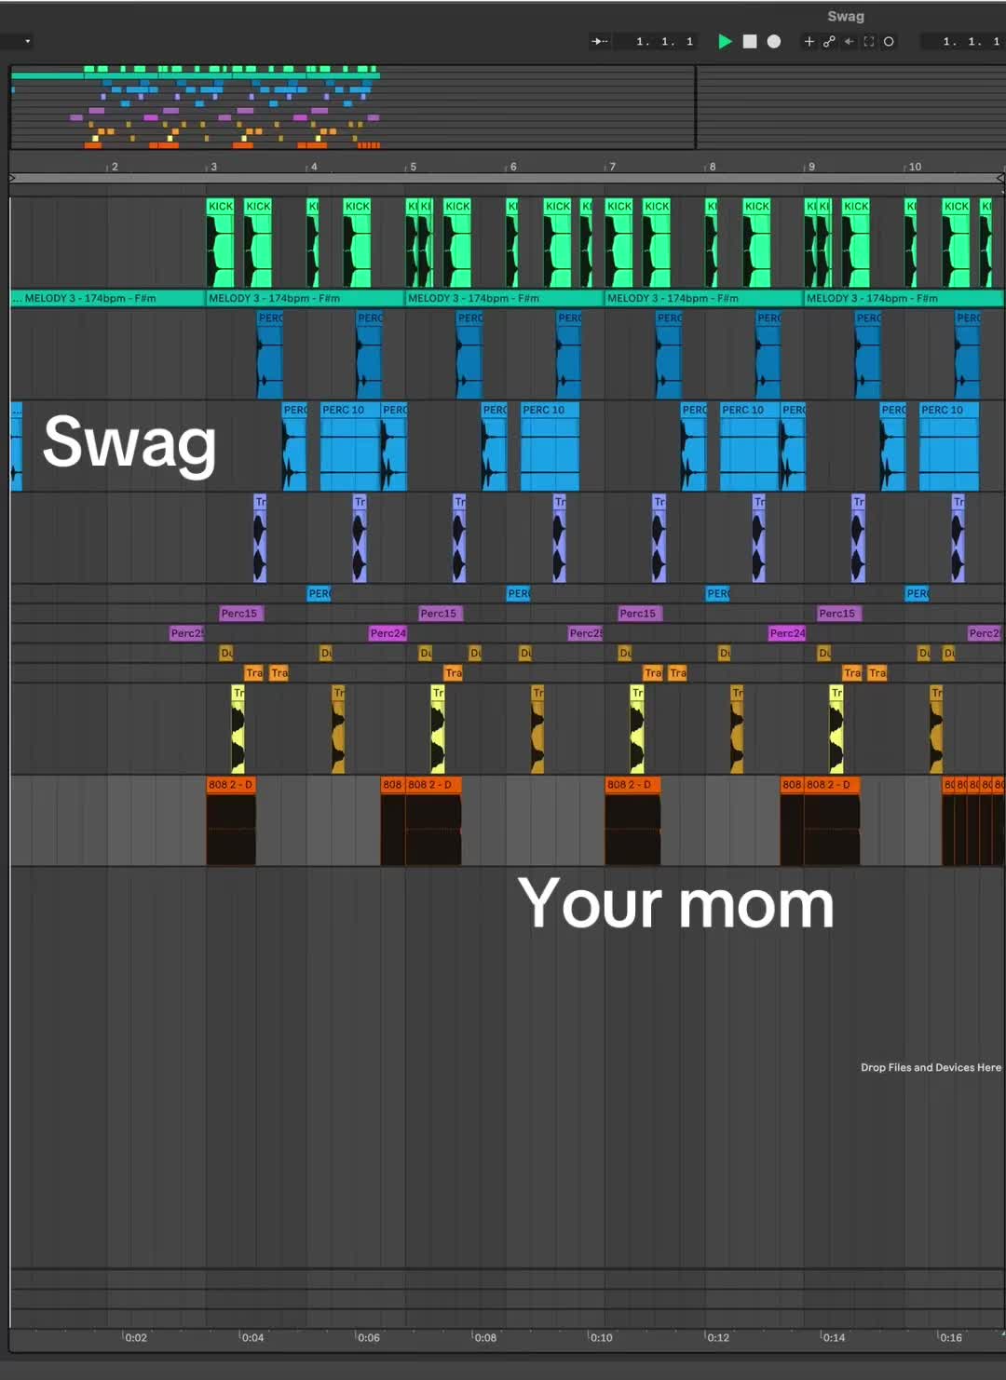Screen dimensions: 1006x1380
Task: Click the loop start field at top right
Action: coord(971,41)
